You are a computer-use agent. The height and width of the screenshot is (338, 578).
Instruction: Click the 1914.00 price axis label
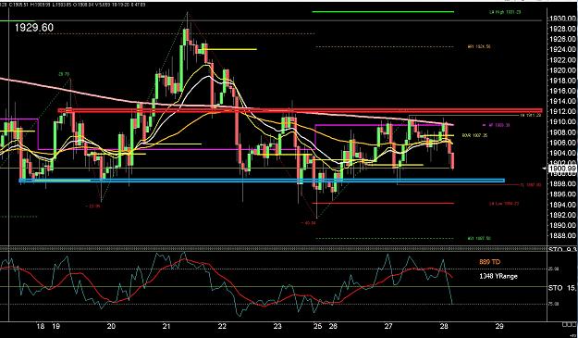coord(562,101)
